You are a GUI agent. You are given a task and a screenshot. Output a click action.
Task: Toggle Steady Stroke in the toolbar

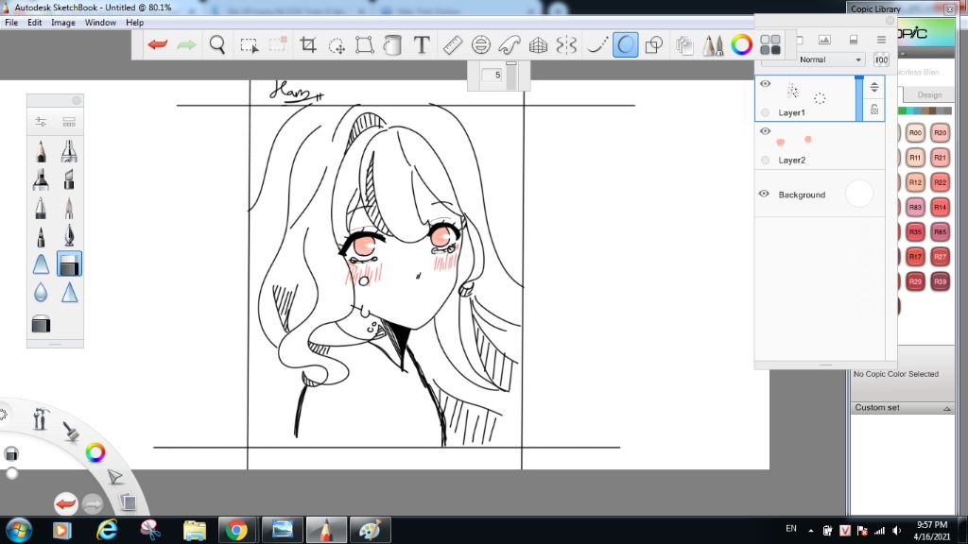click(x=596, y=44)
